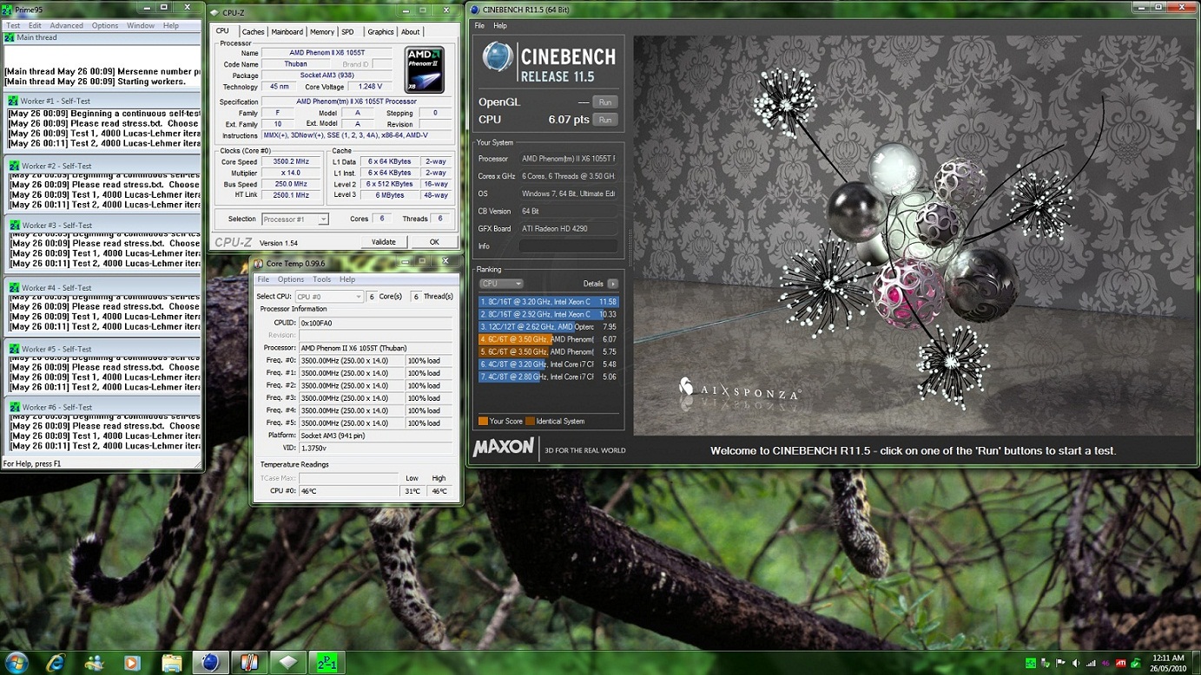Click the Worker #1 Self-Test window icon
This screenshot has height=675, width=1201.
pyautogui.click(x=13, y=102)
